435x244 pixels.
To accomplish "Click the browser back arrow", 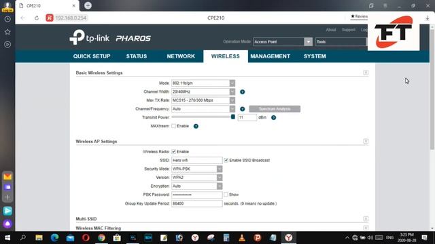I will click(23, 18).
